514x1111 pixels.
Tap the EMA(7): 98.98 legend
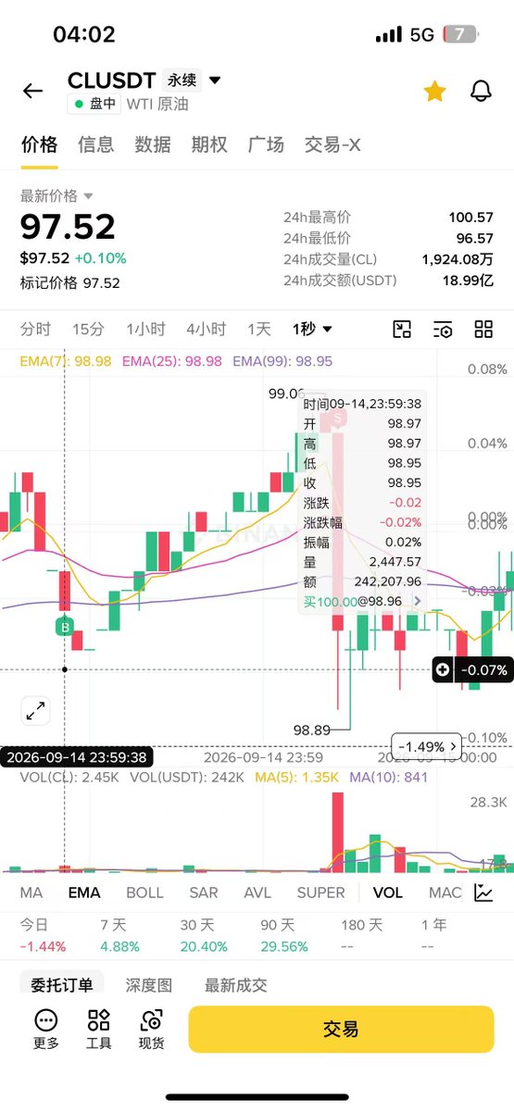pos(66,361)
